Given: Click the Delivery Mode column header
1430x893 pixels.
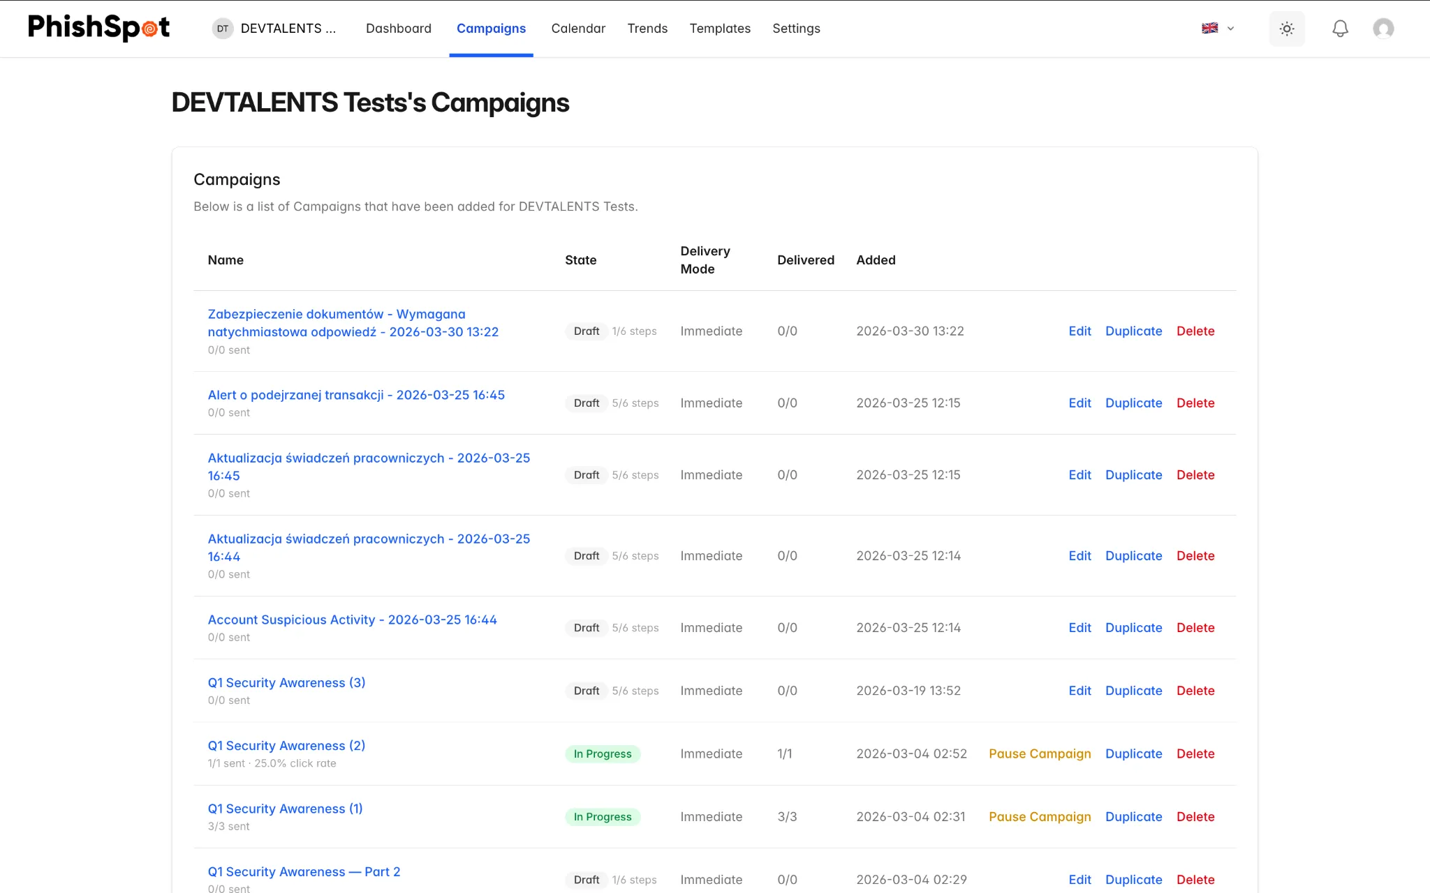Looking at the screenshot, I should coord(705,260).
